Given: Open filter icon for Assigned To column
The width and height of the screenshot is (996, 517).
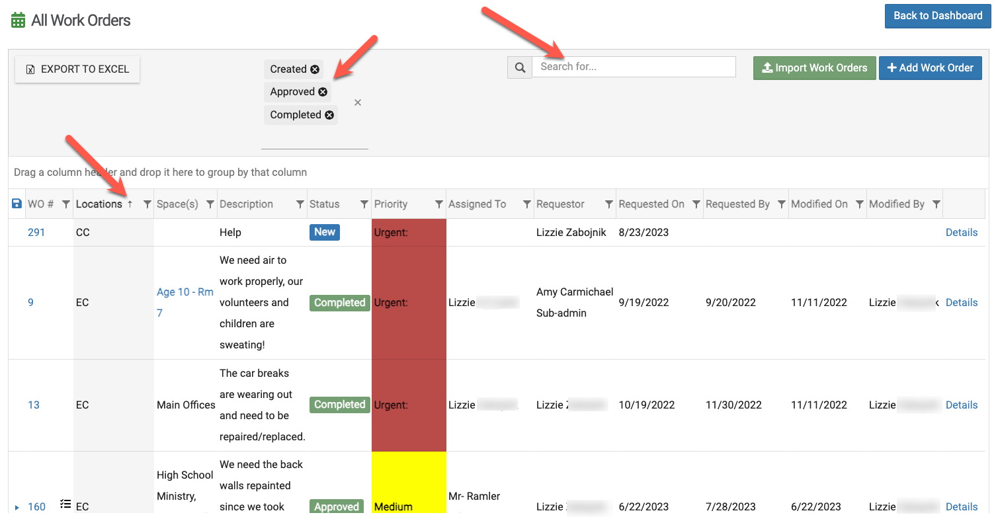Looking at the screenshot, I should click(527, 204).
